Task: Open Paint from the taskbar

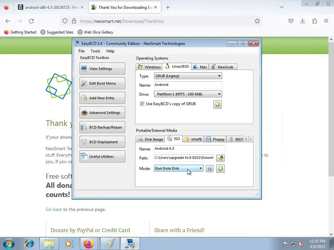Action: (x=110, y=244)
